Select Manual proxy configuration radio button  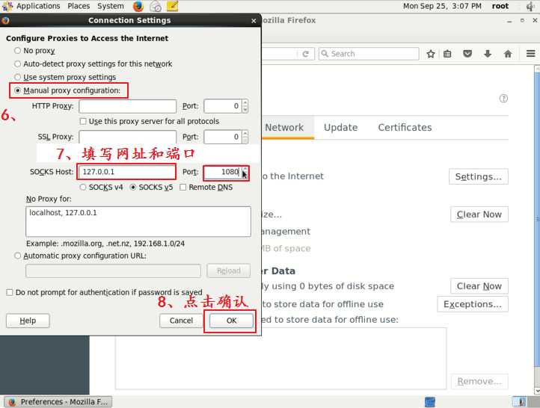point(17,90)
